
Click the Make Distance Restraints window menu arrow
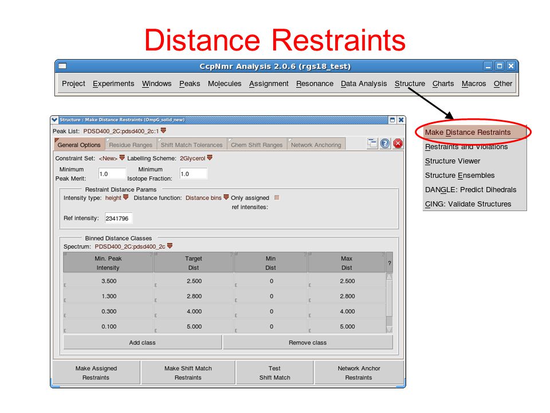point(55,120)
